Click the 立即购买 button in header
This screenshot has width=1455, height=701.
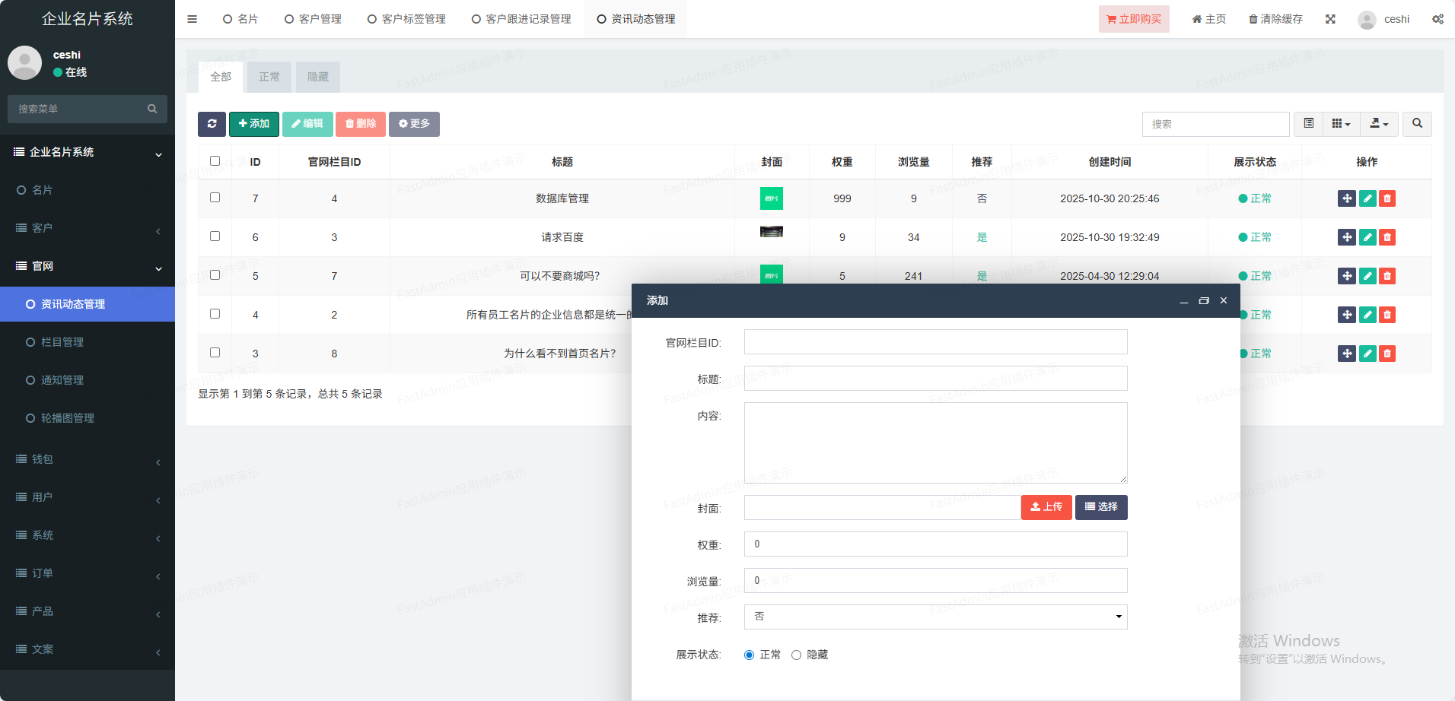click(x=1134, y=19)
